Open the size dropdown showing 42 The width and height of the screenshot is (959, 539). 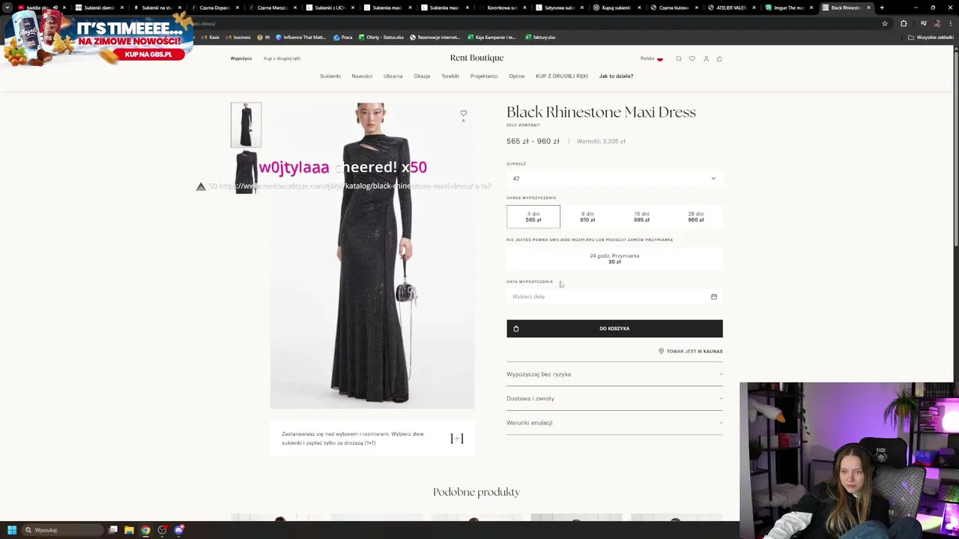coord(614,178)
